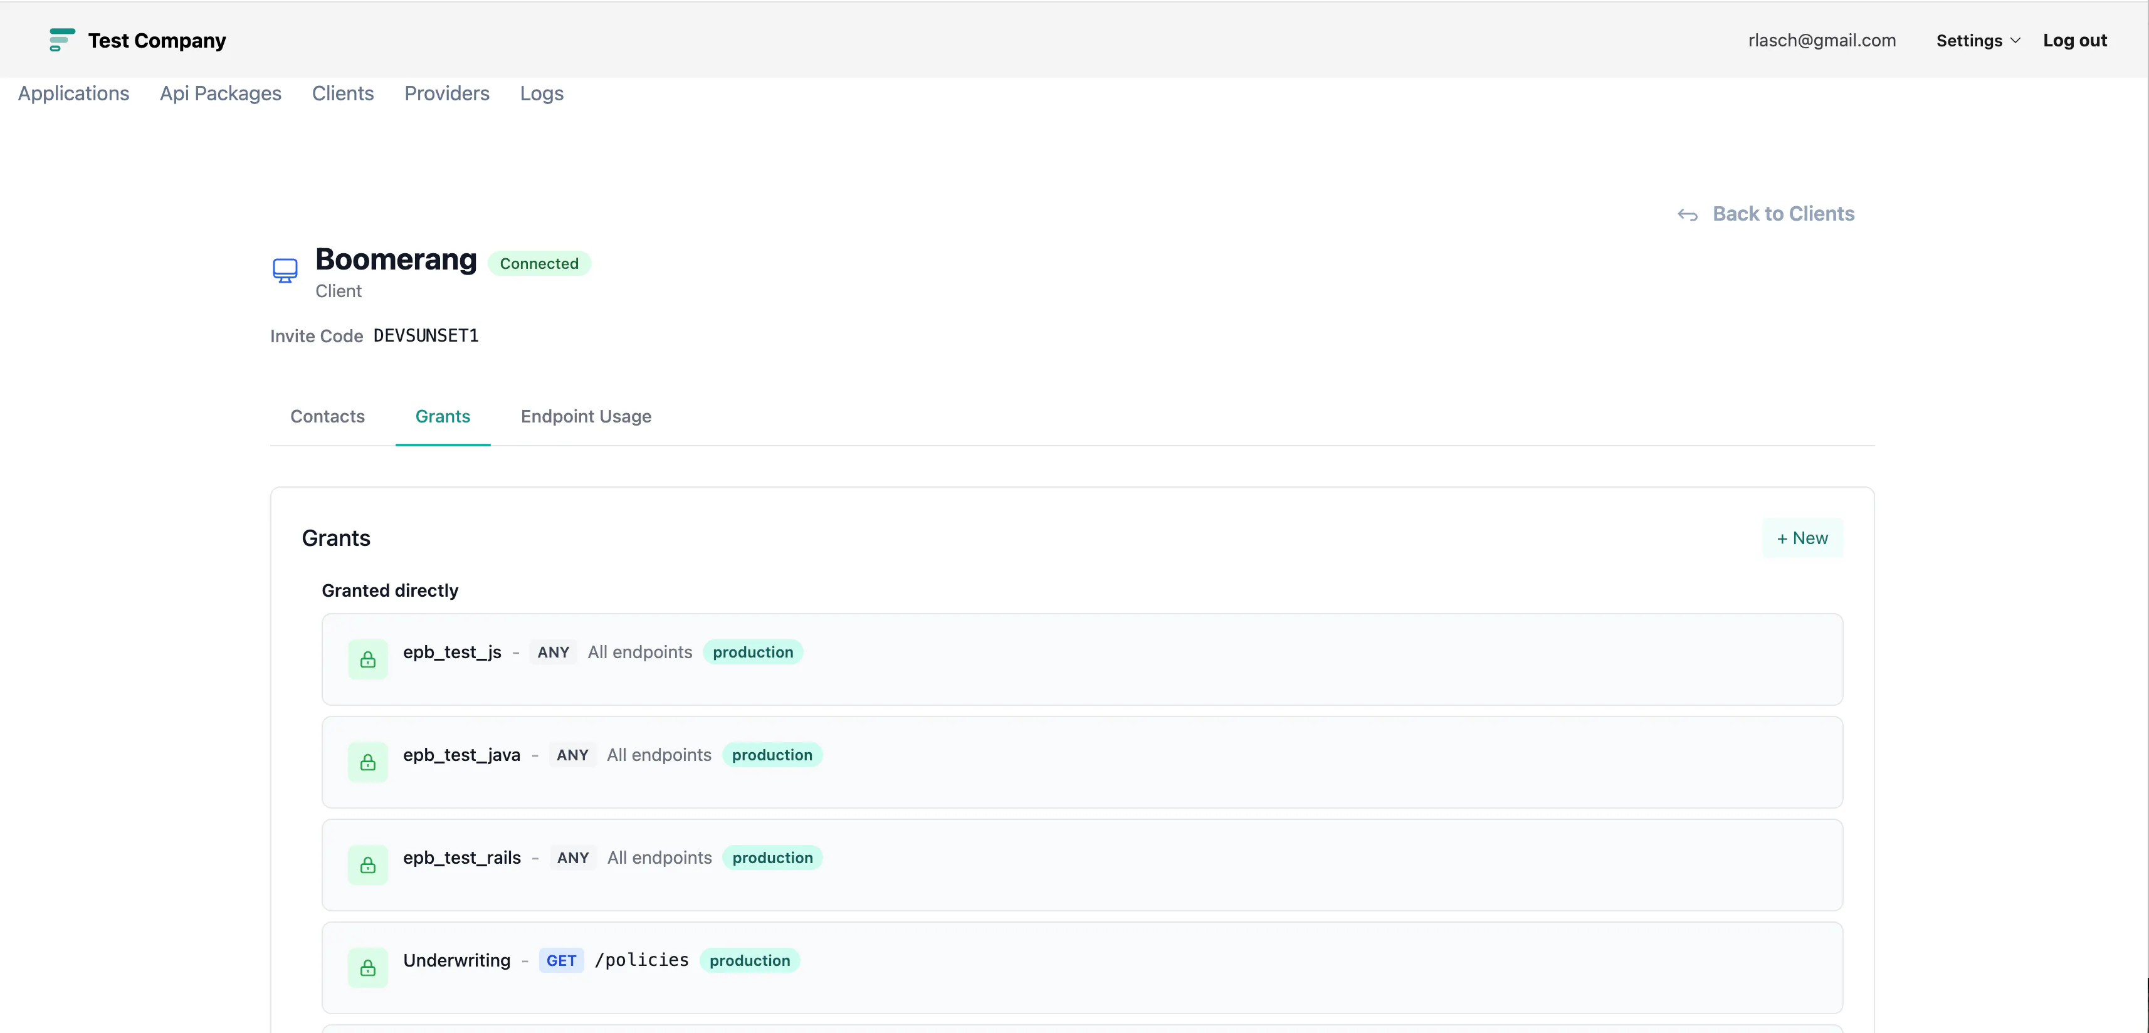The image size is (2149, 1033).
Task: Open the Applications nav item
Action: [x=73, y=93]
